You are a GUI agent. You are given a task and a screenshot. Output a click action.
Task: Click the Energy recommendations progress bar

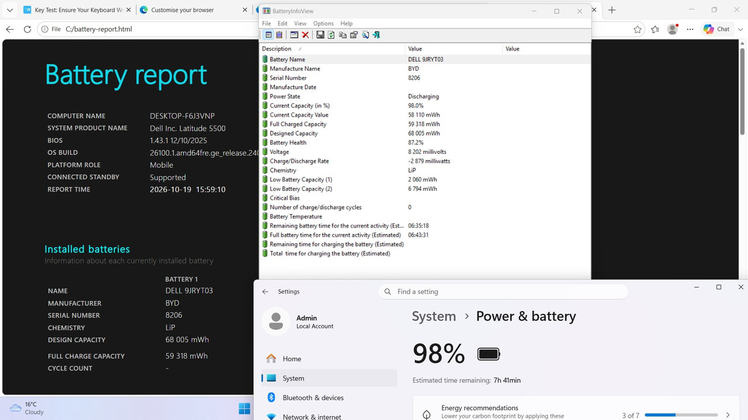[681, 415]
